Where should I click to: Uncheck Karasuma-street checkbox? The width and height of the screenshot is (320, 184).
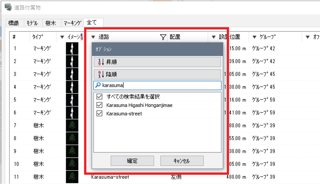click(x=99, y=113)
